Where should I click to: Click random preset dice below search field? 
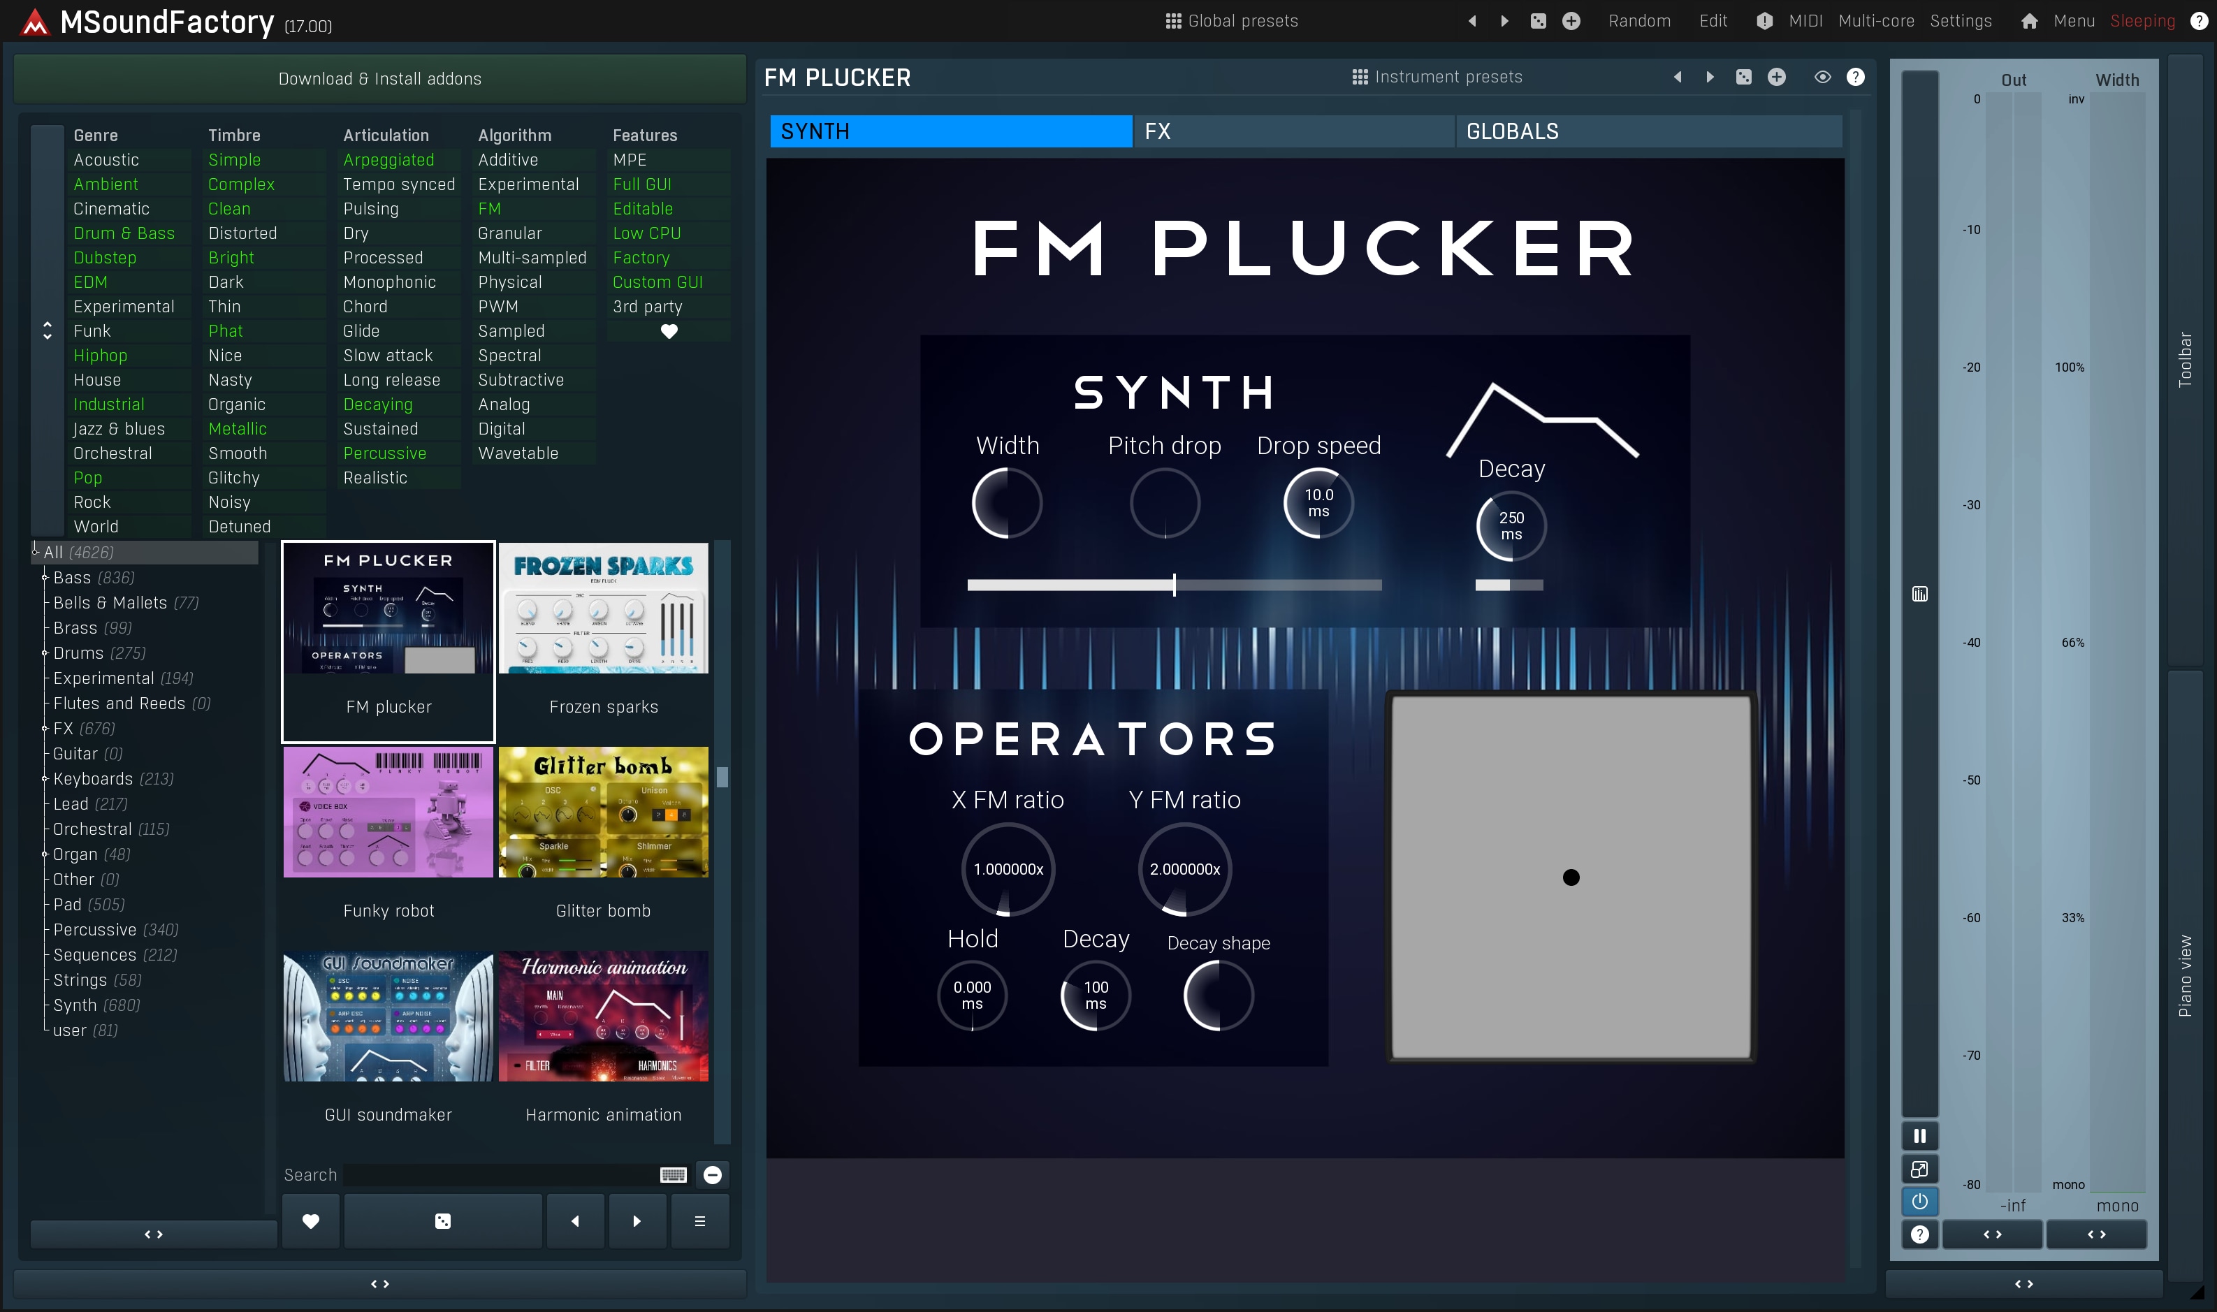pyautogui.click(x=443, y=1221)
